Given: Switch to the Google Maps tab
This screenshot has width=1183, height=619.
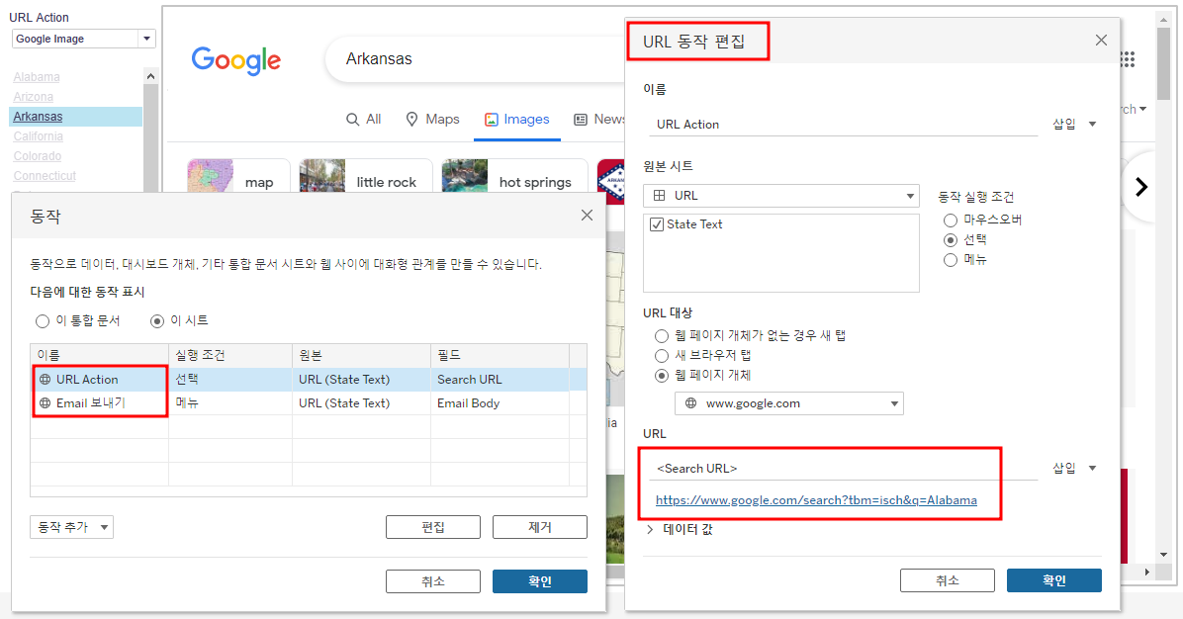Looking at the screenshot, I should click(432, 119).
